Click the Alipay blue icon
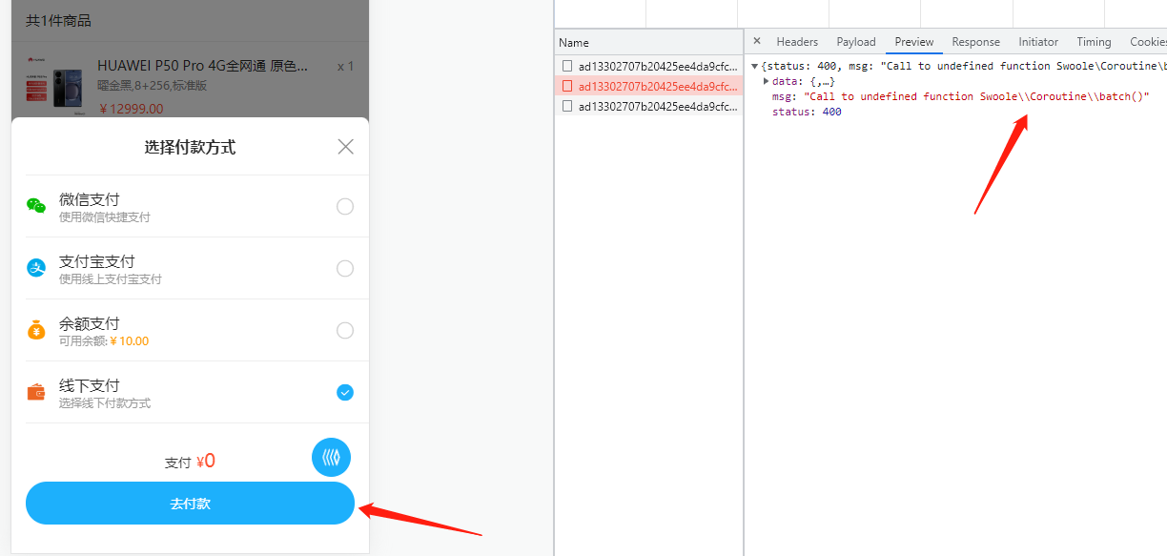Viewport: 1167px width, 556px height. (36, 268)
